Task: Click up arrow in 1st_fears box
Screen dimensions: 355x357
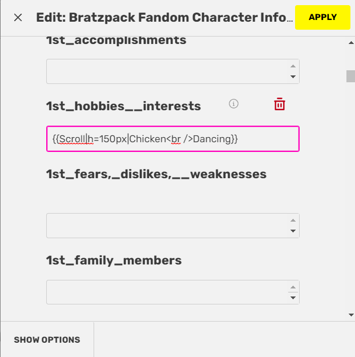Action: click(293, 220)
